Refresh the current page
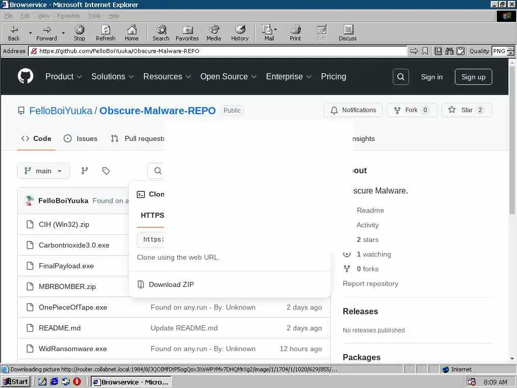Viewport: 517px width, 388px height. tap(106, 33)
